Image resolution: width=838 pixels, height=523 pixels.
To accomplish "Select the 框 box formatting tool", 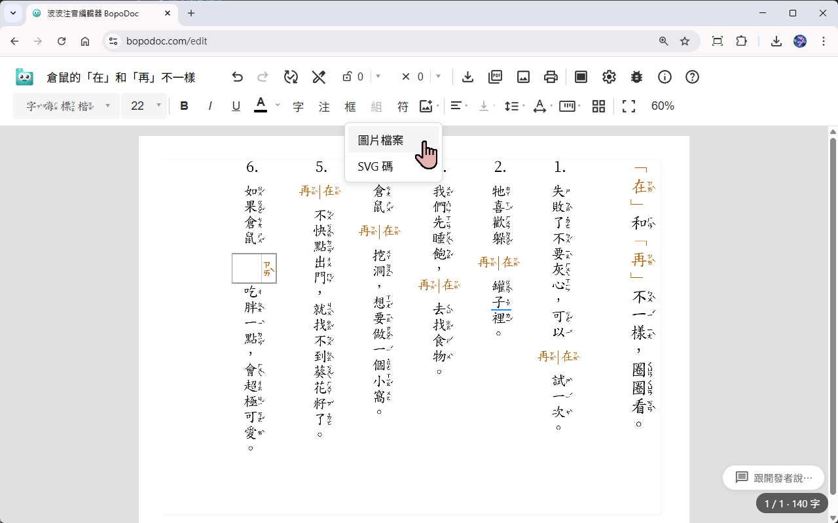I will tap(350, 106).
